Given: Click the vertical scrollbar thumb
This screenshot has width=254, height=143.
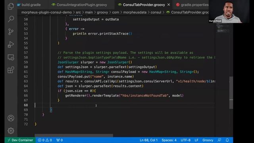Looking at the screenshot, I should click(x=231, y=93).
